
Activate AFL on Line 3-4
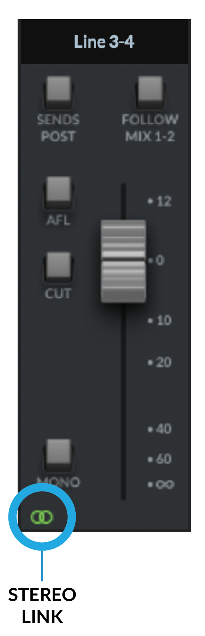[x=58, y=192]
